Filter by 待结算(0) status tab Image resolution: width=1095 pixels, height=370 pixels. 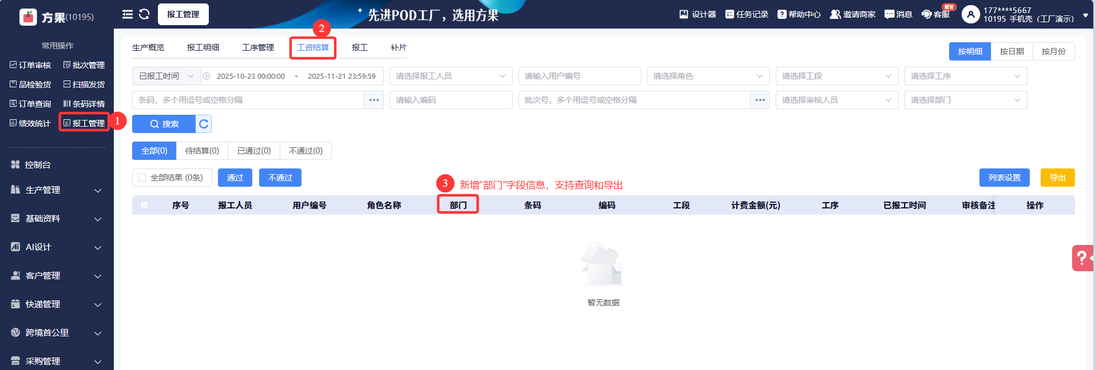point(202,151)
